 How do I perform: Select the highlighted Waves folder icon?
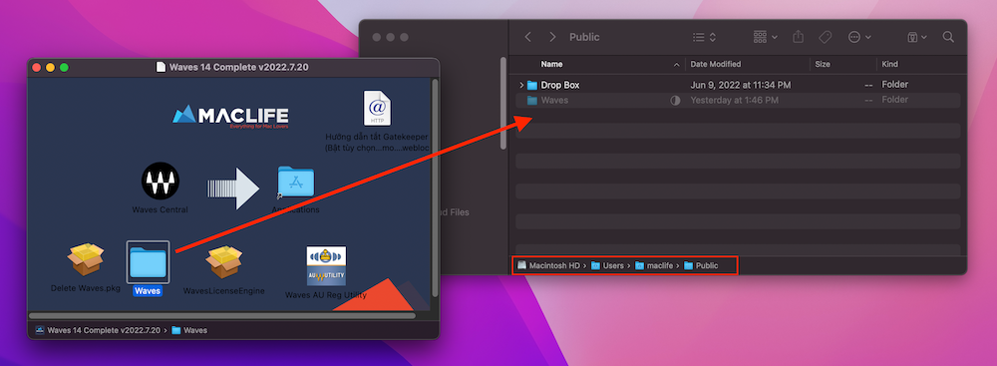[x=149, y=262]
